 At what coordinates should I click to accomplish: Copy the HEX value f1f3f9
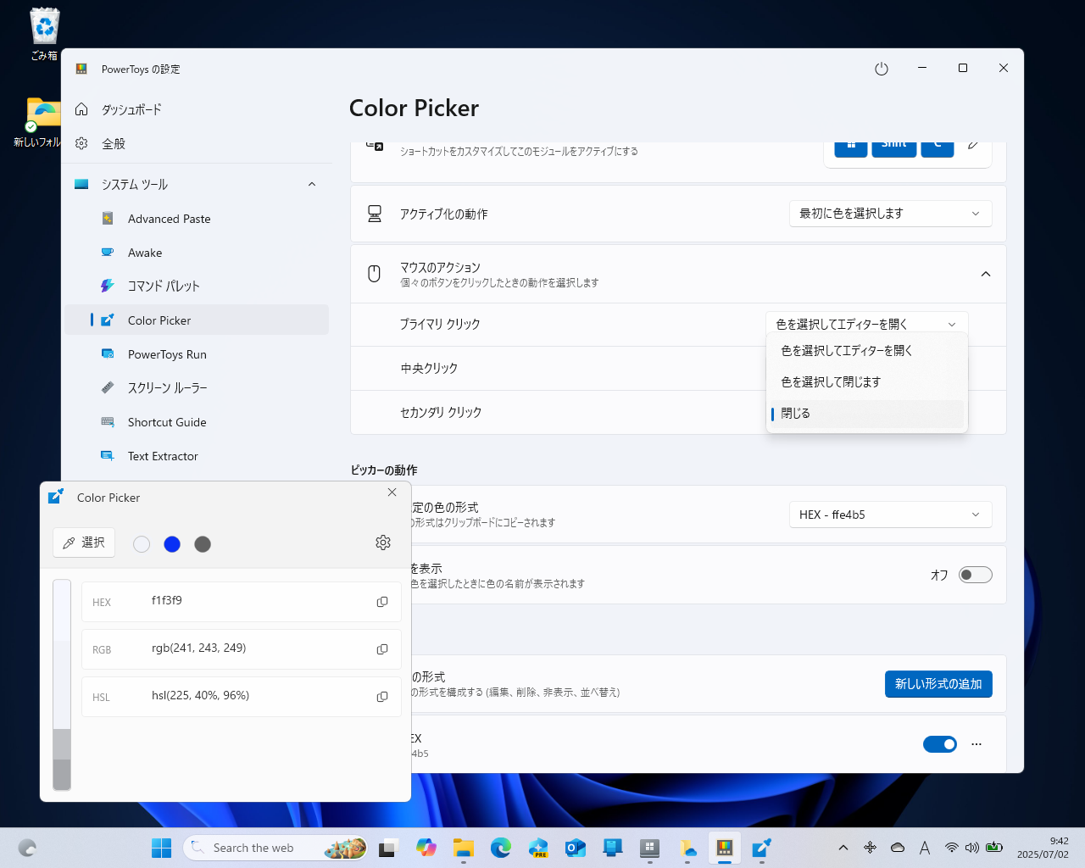click(382, 602)
